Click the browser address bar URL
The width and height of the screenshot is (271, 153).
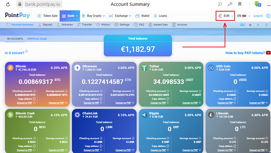[43, 4]
